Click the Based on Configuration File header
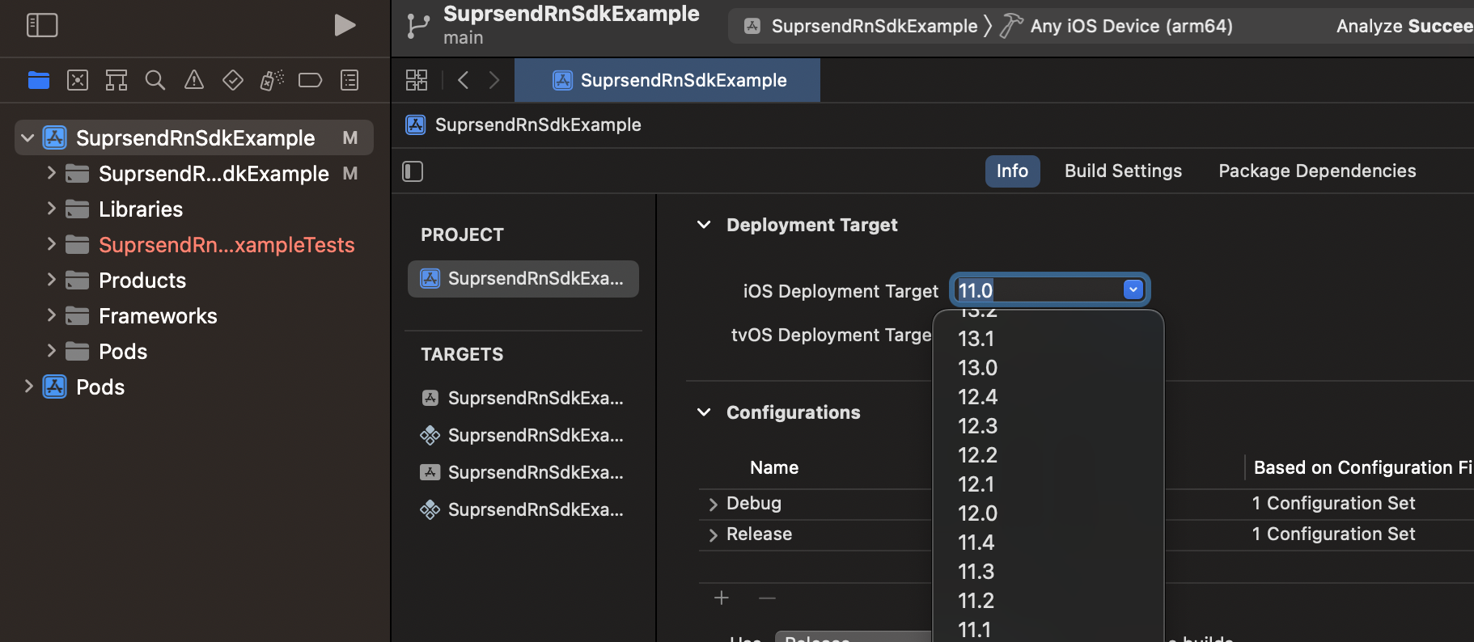 tap(1362, 467)
